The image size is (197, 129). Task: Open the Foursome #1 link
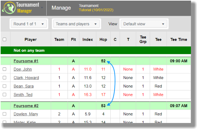[x=26, y=61]
